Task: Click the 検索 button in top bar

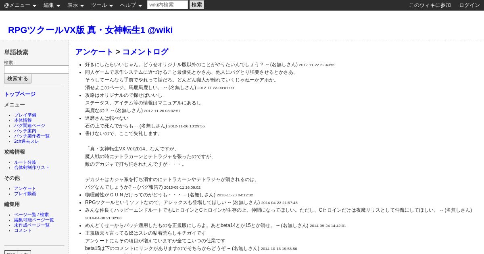Action: point(197,5)
